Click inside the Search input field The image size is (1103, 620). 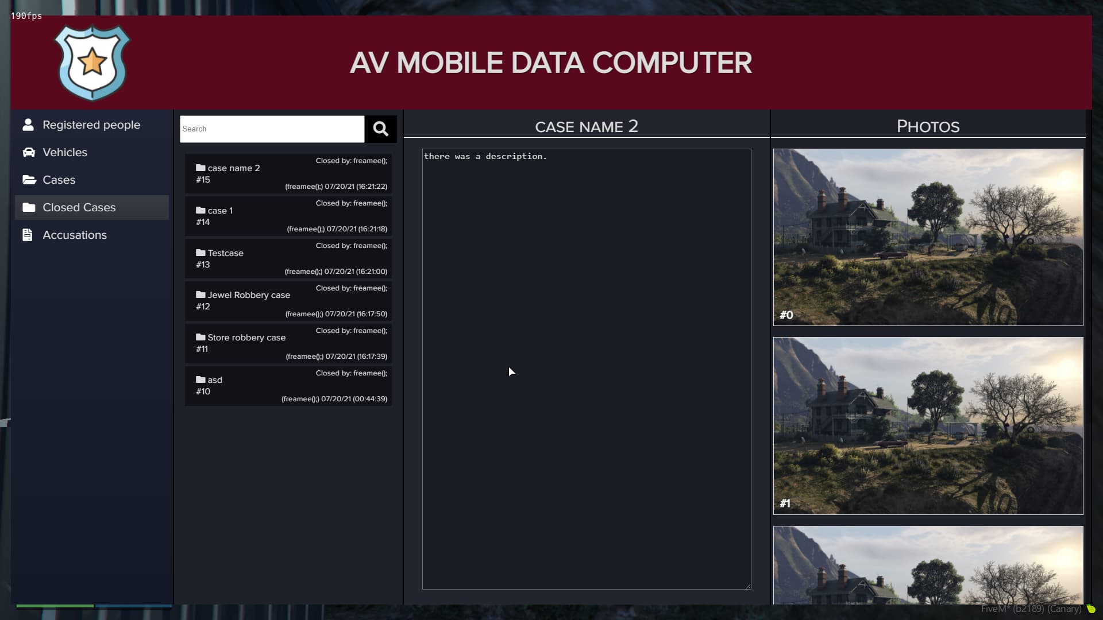point(272,129)
